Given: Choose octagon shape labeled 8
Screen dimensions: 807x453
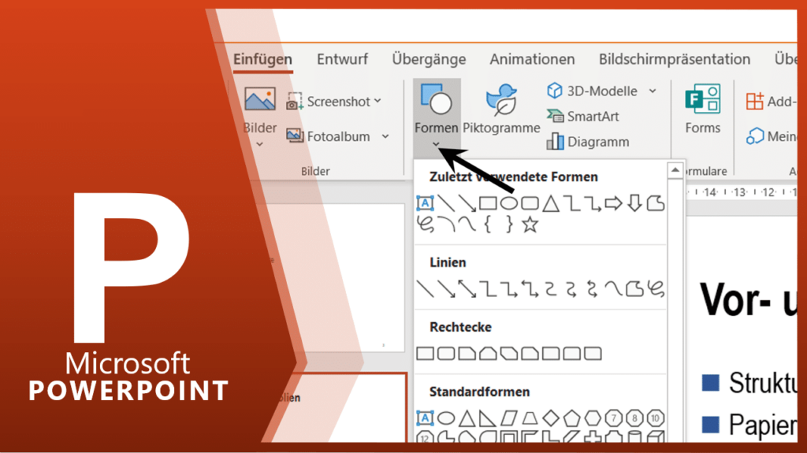Looking at the screenshot, I should point(634,418).
